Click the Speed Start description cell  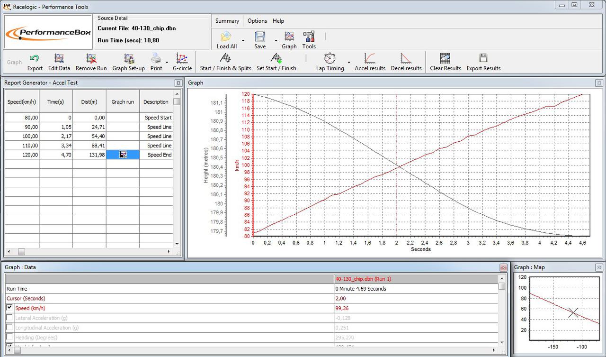pyautogui.click(x=156, y=118)
